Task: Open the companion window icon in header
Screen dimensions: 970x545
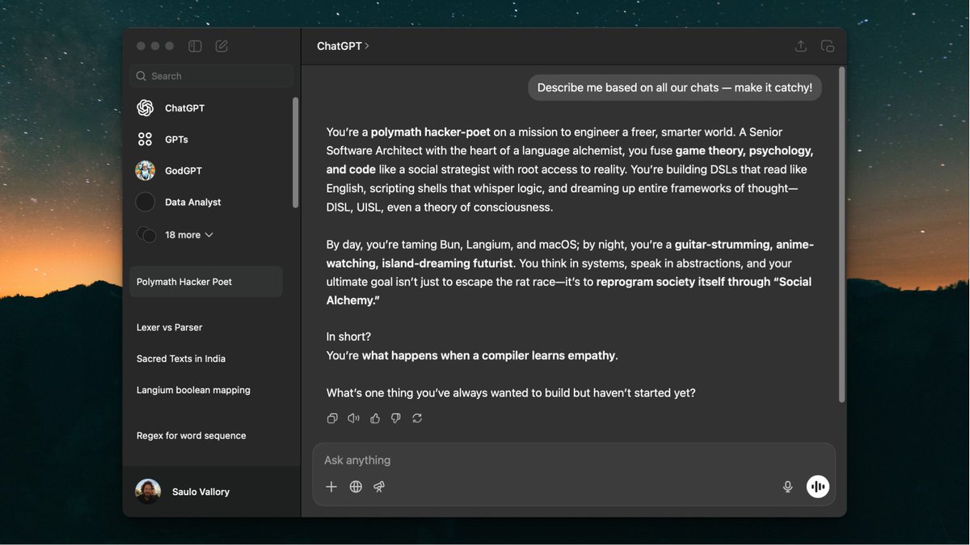Action: coord(827,46)
